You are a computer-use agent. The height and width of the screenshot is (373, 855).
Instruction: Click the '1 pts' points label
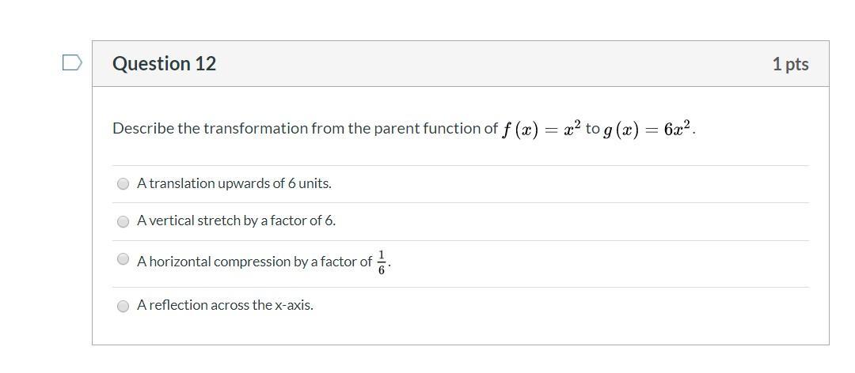point(790,64)
